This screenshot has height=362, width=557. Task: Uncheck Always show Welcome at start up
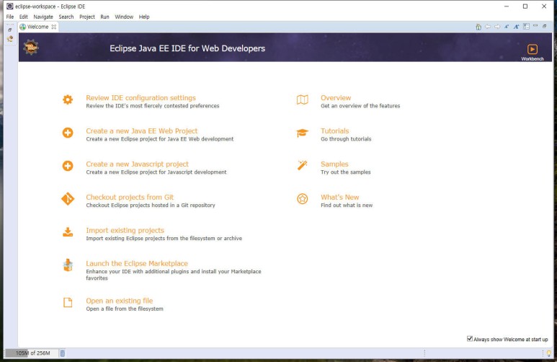click(x=470, y=339)
